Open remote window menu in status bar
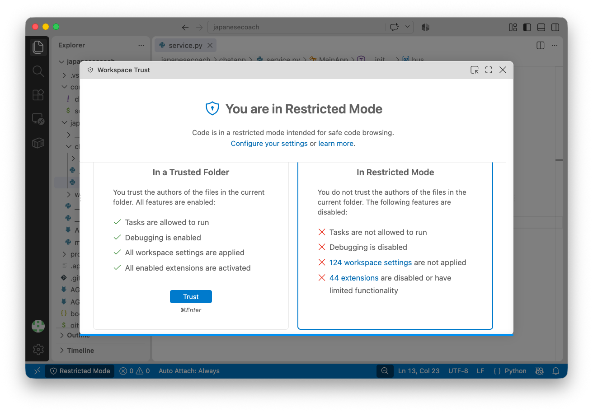 37,371
